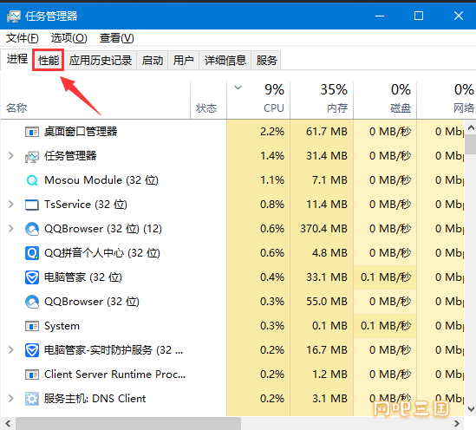Screen dimensions: 476x430
Task: Sort by the 状态 column header
Action: (208, 101)
